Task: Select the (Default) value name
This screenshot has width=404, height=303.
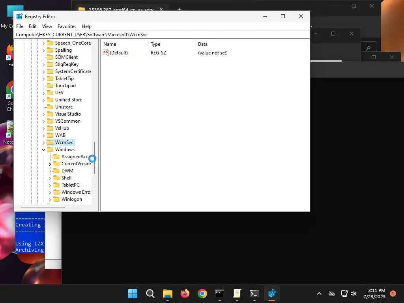Action: [x=118, y=53]
